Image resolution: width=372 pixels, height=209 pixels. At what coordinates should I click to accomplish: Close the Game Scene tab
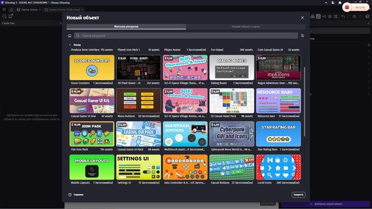40,10
